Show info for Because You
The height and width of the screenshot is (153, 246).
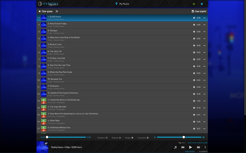point(194,80)
